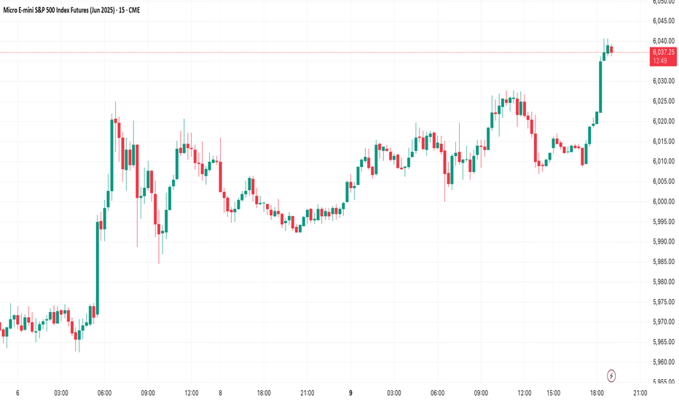This screenshot has height=401, width=679.
Task: Click the latest red candle at far right
Action: coord(611,50)
